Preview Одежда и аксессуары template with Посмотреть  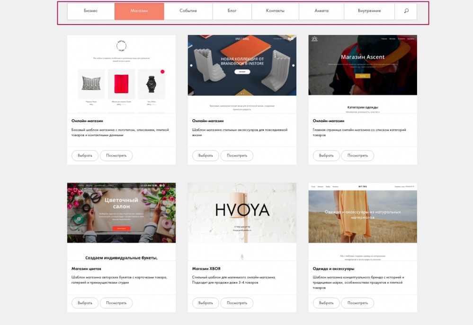tap(357, 303)
